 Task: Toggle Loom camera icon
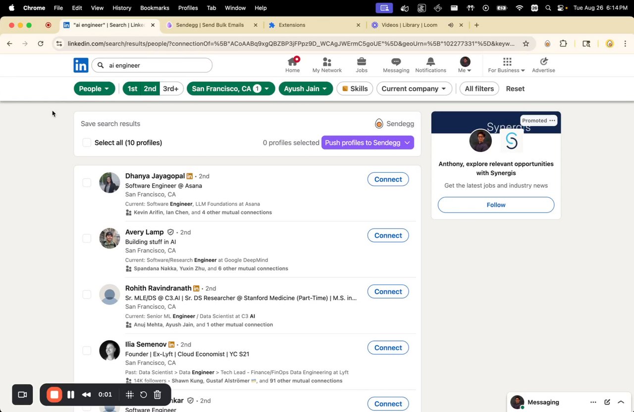pos(22,395)
